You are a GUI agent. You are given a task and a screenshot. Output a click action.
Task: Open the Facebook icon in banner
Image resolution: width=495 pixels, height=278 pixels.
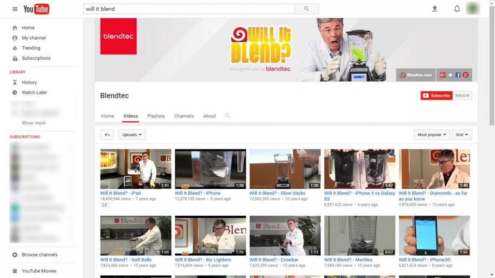click(458, 75)
